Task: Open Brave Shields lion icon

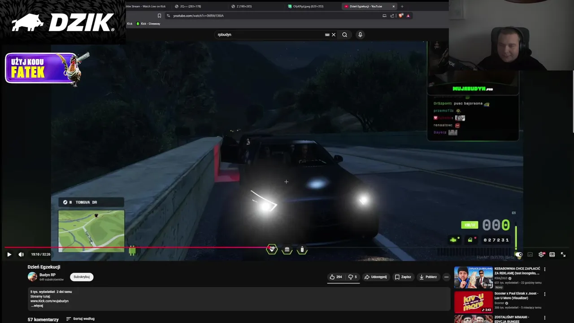Action: point(401,16)
